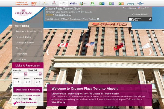Open the Hotel Offers menu item
Viewport: 164px width, 109px height.
click(x=21, y=54)
